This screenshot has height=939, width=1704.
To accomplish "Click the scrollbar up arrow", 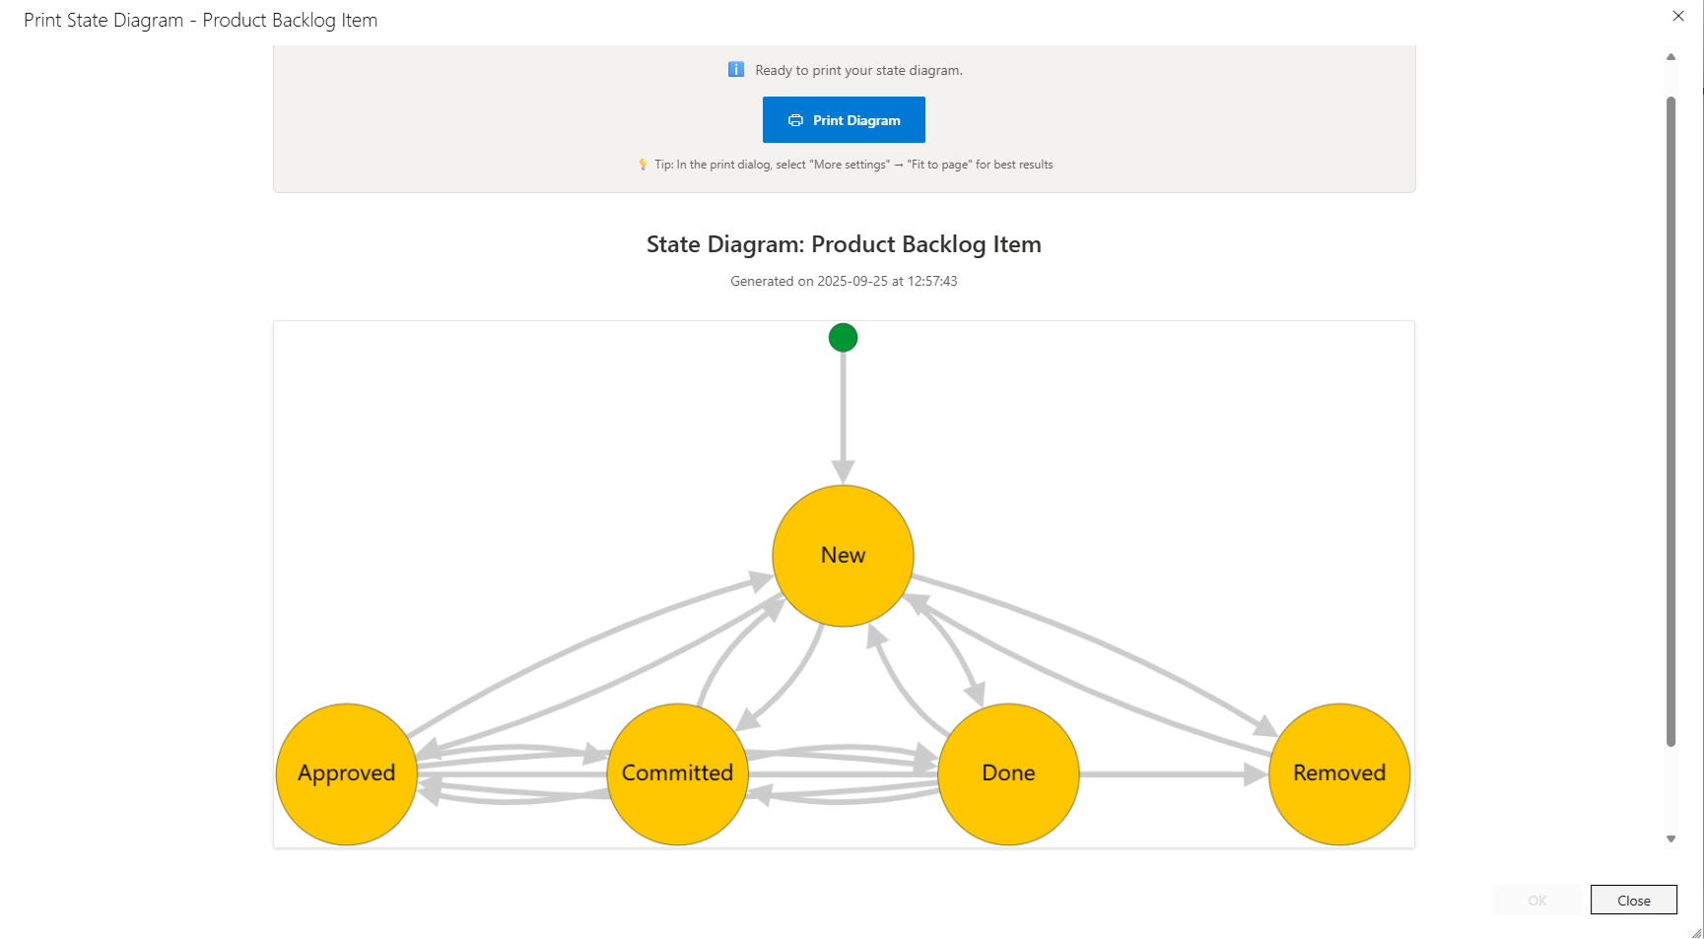I will pos(1670,57).
